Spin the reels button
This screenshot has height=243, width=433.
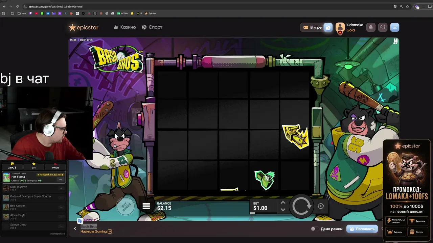point(302,206)
